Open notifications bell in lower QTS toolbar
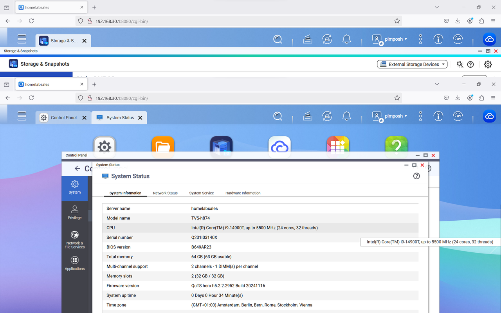This screenshot has width=501, height=313. (346, 116)
